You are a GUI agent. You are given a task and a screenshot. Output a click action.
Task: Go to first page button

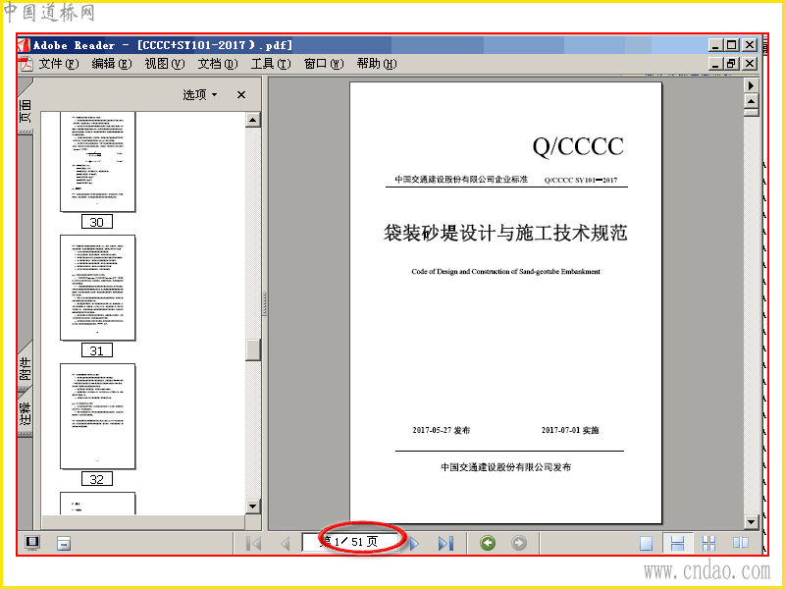pyautogui.click(x=254, y=543)
